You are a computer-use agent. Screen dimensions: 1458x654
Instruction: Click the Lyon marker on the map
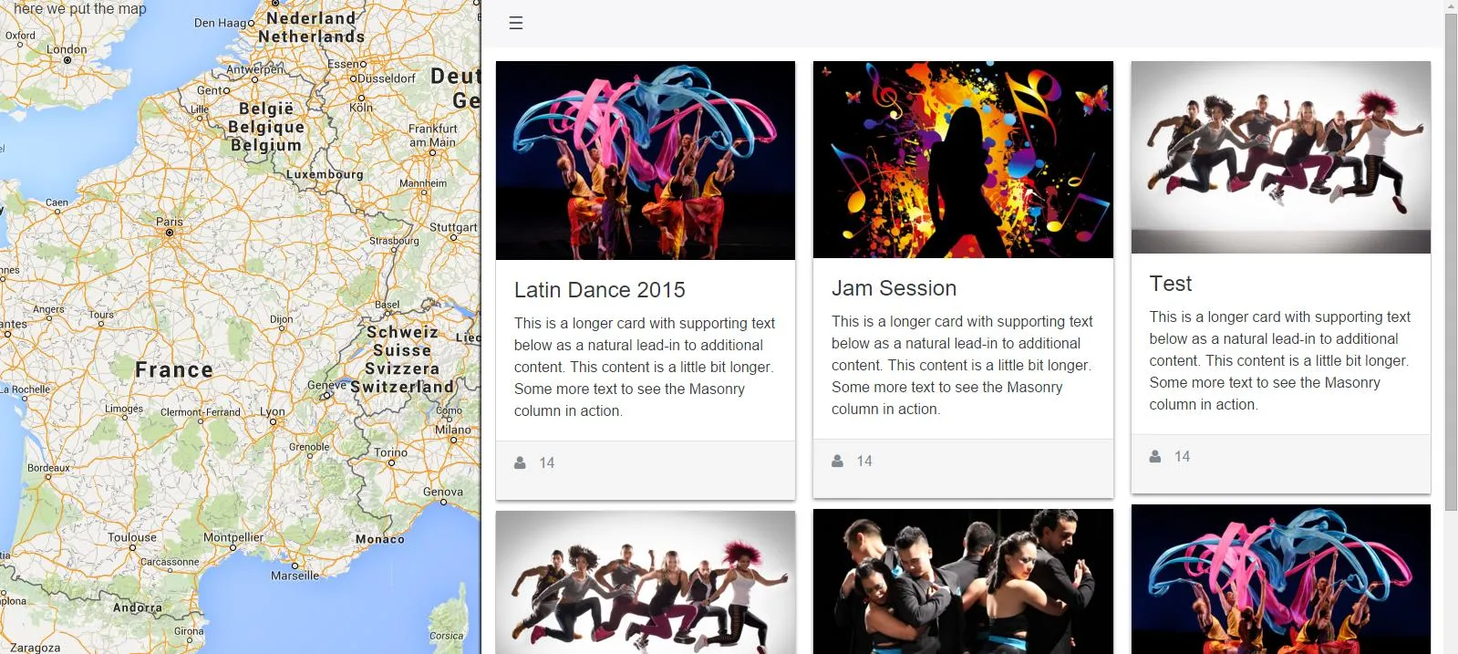coord(273,421)
